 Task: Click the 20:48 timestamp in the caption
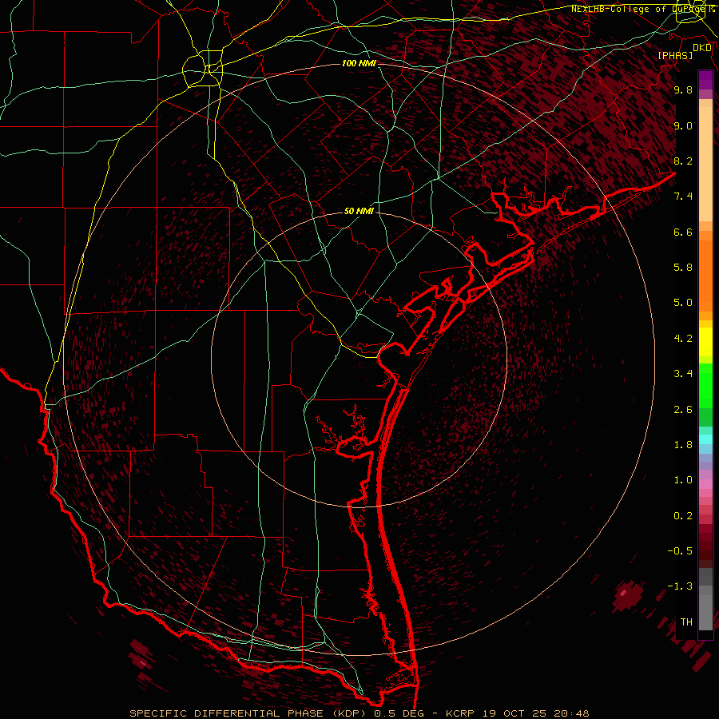tap(571, 713)
